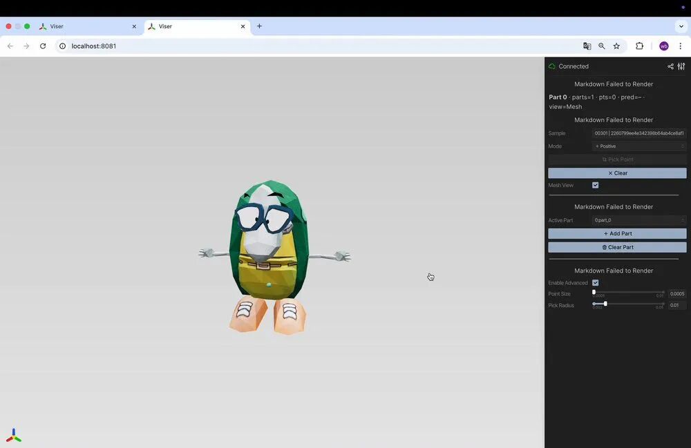Click the Clear button
Screen dimensions: 691x448
[617, 173]
